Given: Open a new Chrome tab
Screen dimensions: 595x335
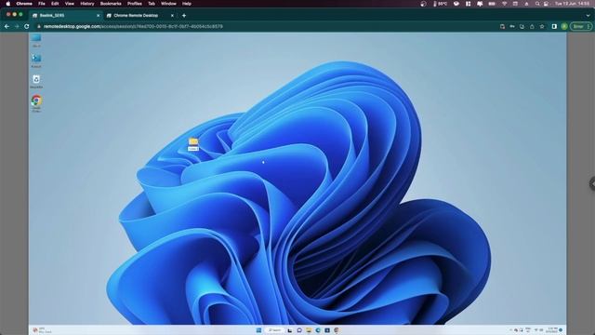Looking at the screenshot, I should [184, 16].
